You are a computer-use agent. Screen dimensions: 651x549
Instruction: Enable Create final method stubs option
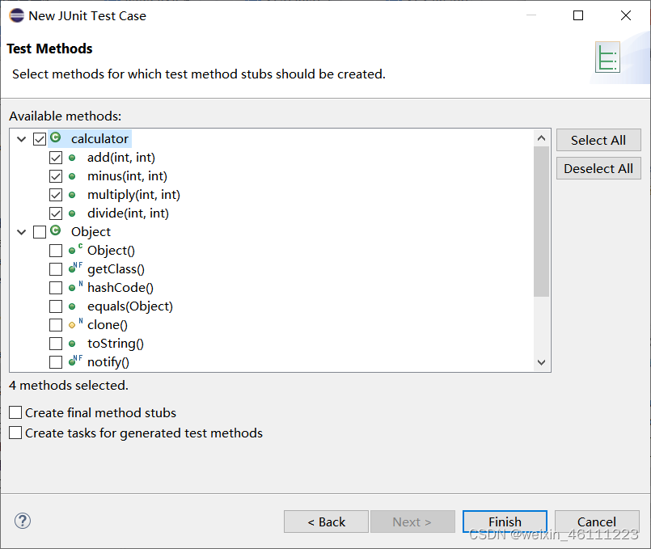point(15,412)
